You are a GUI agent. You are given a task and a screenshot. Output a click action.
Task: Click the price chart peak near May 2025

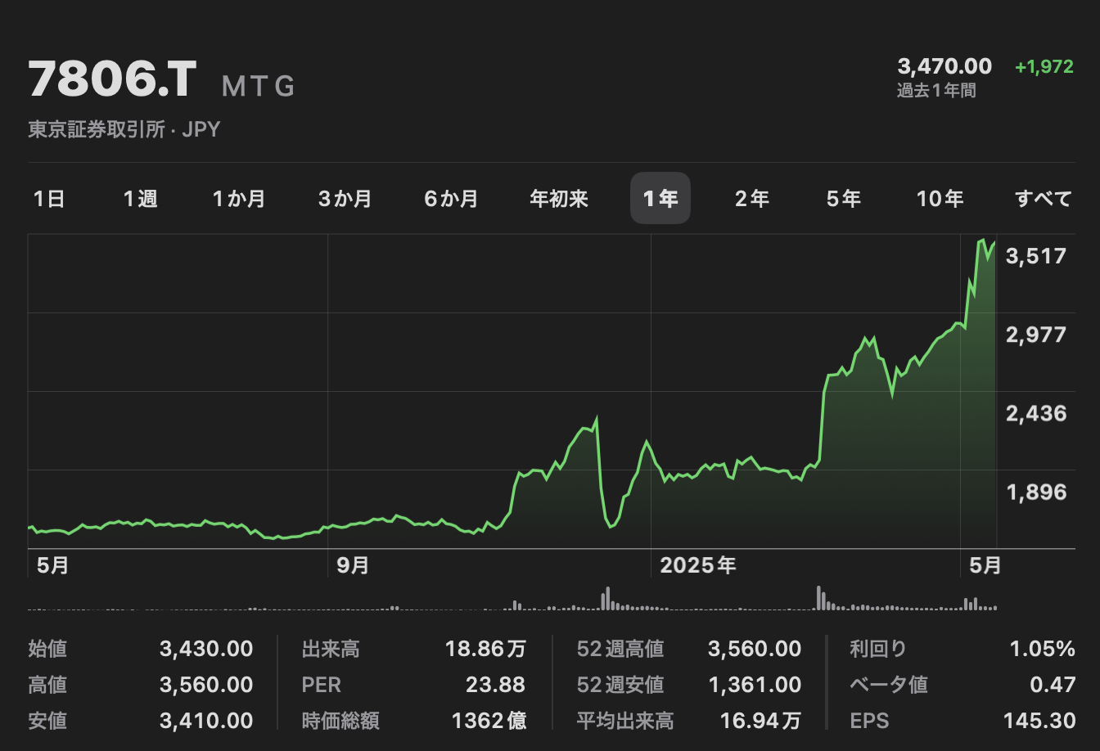(983, 241)
